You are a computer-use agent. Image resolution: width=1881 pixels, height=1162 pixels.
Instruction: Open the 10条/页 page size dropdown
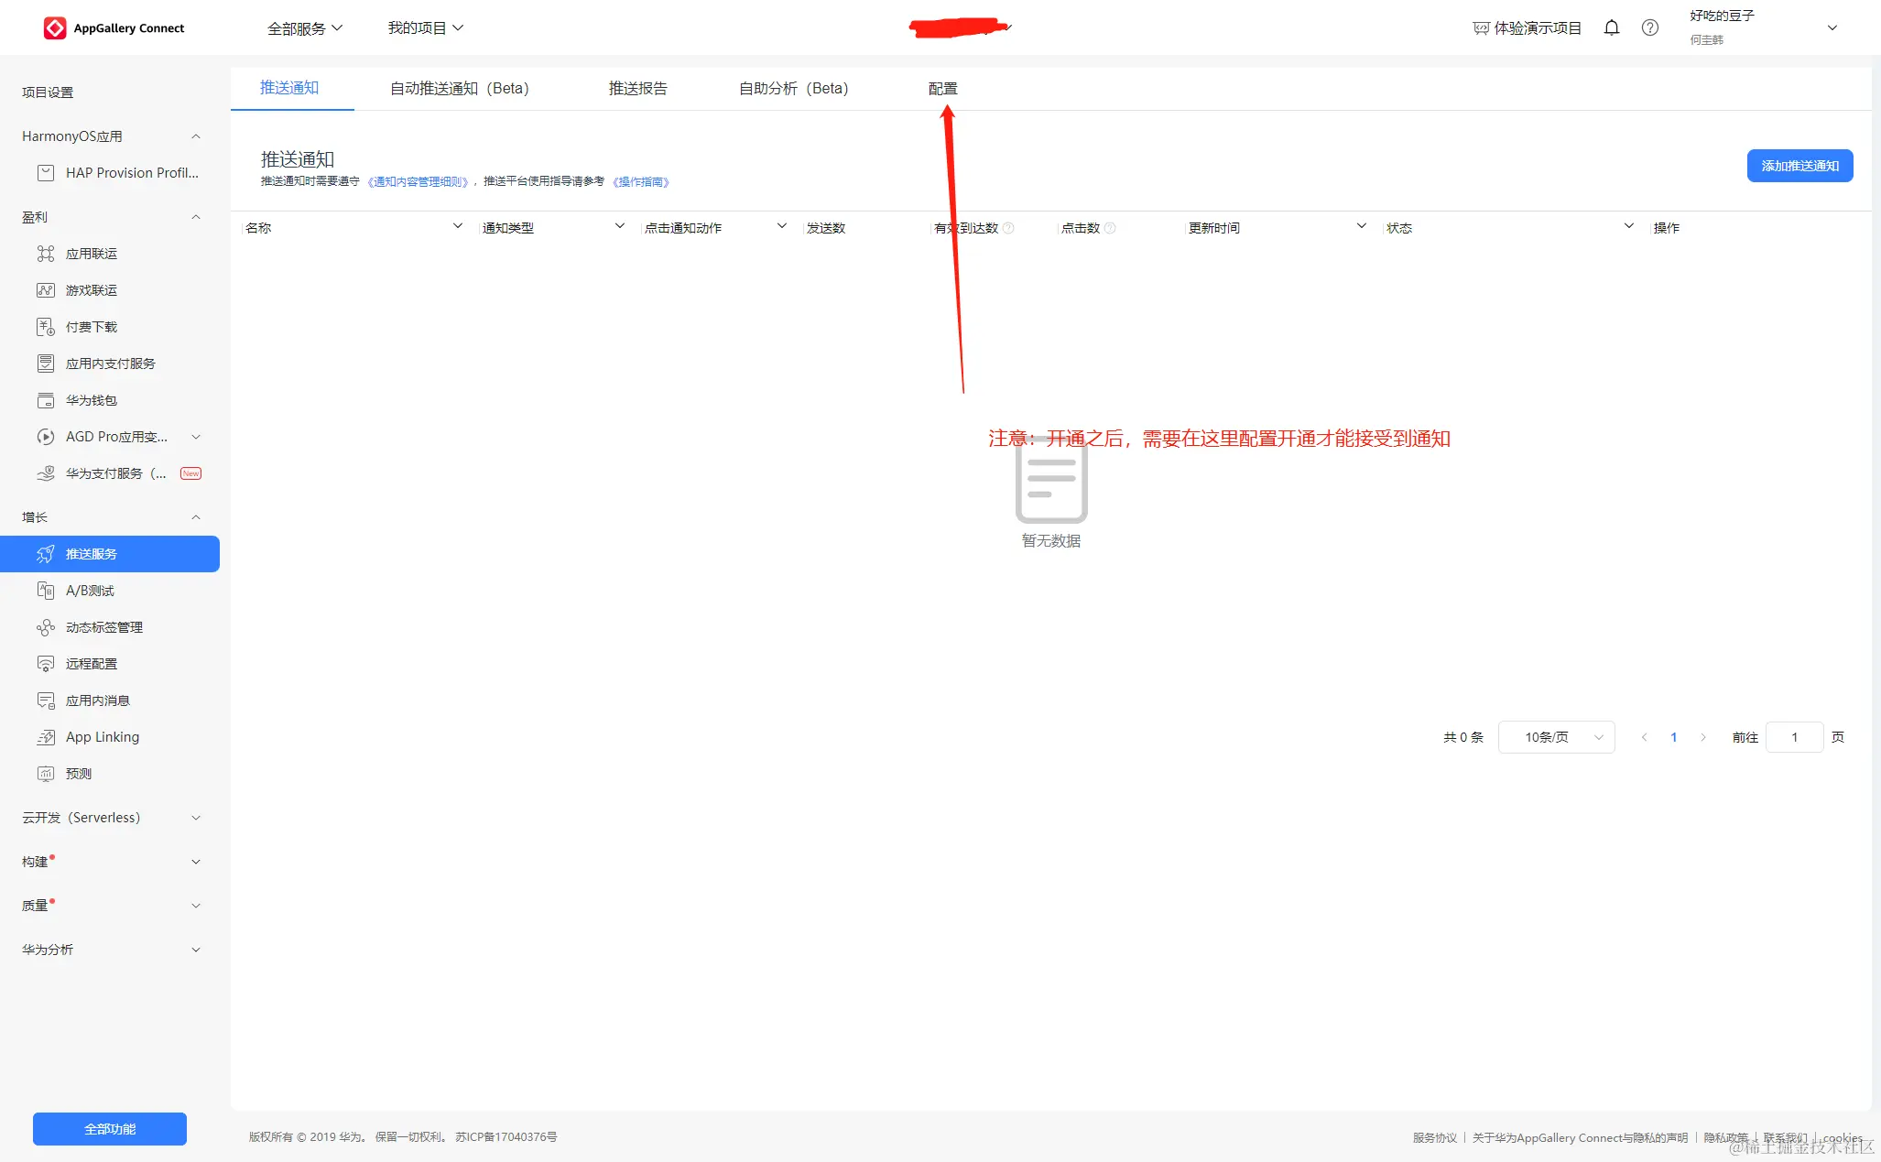click(x=1556, y=737)
